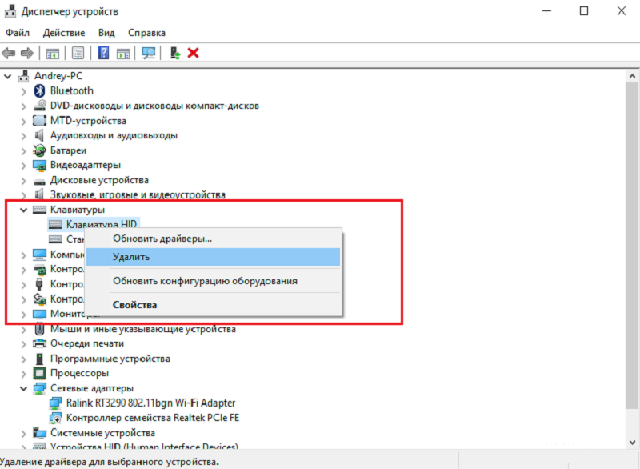Viewport: 640px width, 469px height.
Task: Maximize the Диспетчер устройств window
Action: pos(584,11)
